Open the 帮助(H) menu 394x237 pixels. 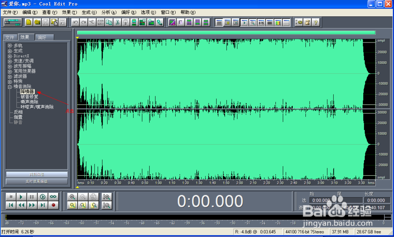pyautogui.click(x=188, y=12)
